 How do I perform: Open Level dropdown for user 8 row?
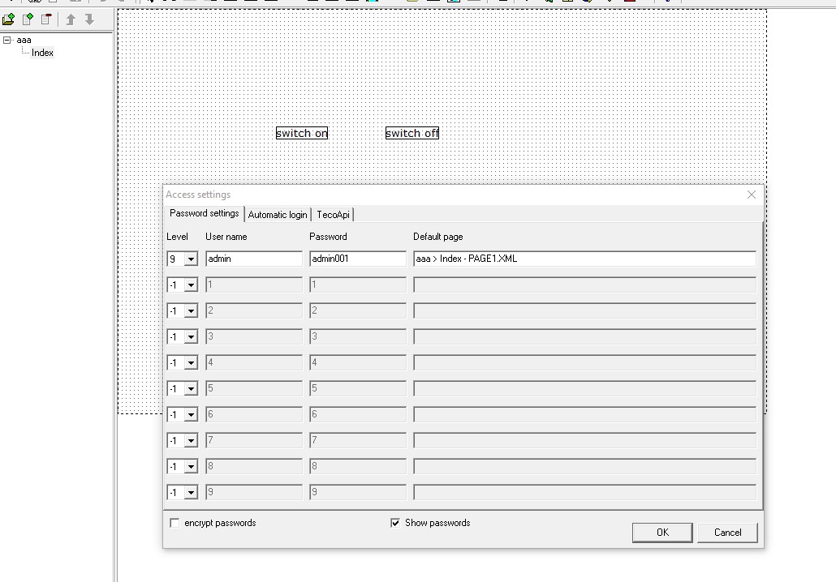coord(191,467)
